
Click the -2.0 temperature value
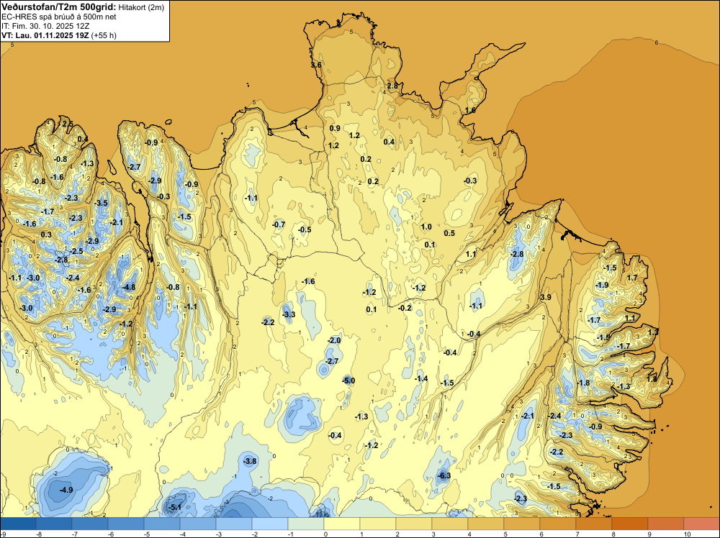point(334,340)
